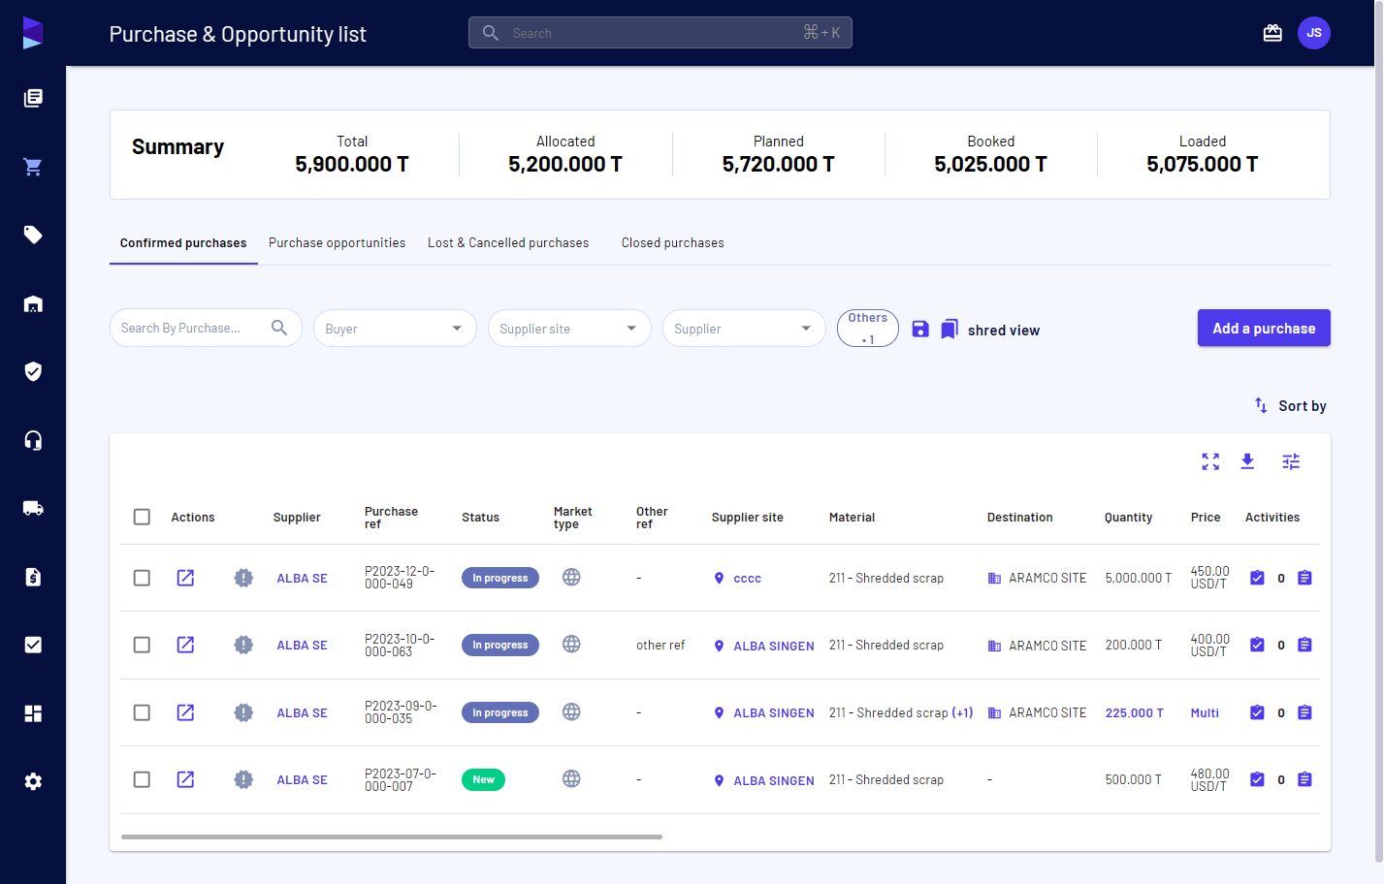Open the JS user avatar menu
The height and width of the screenshot is (884, 1384).
click(x=1314, y=33)
